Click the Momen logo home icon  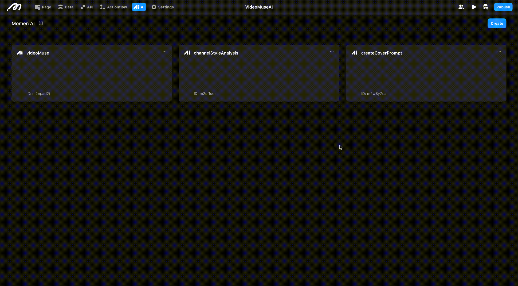point(14,7)
